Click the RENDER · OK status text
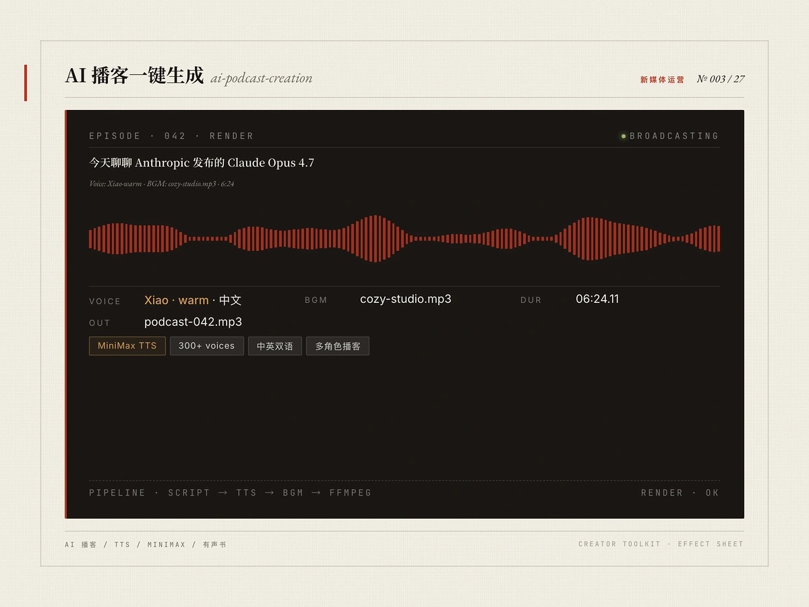Image resolution: width=809 pixels, height=607 pixels. (680, 493)
